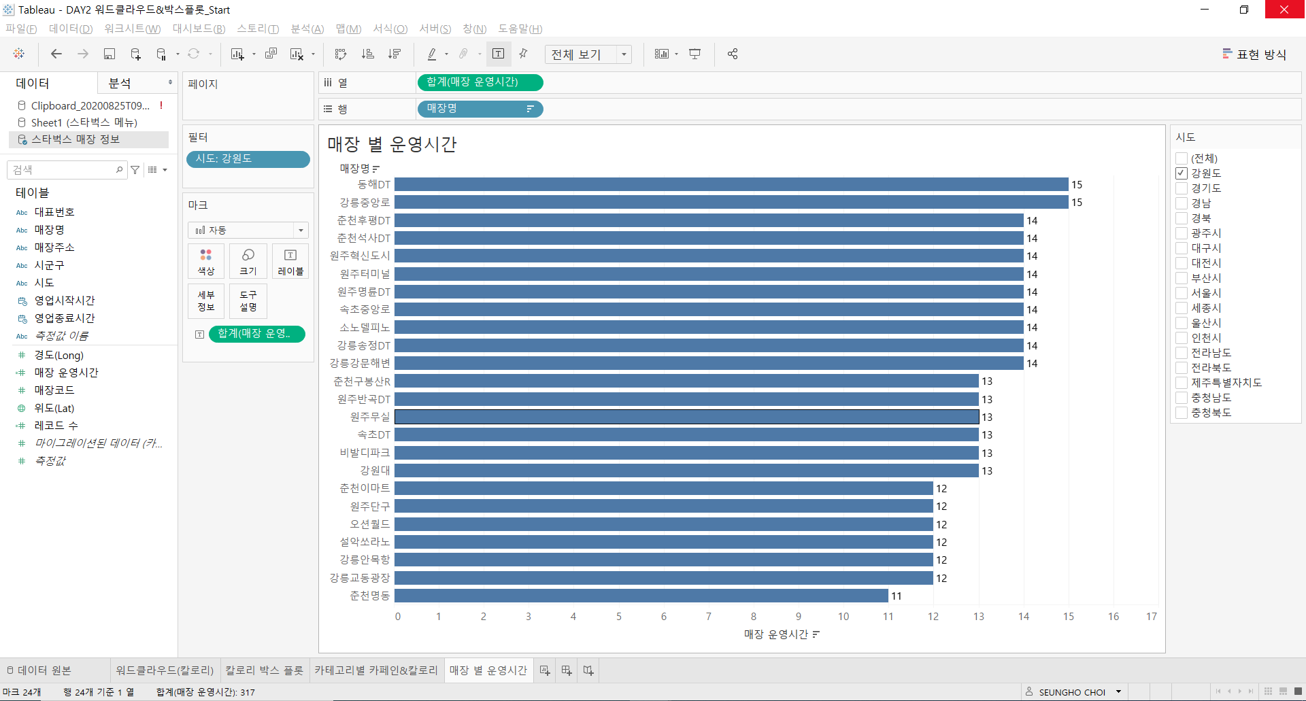Save the workbook with the disk icon

click(109, 54)
